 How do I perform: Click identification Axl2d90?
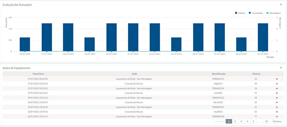(x=218, y=93)
